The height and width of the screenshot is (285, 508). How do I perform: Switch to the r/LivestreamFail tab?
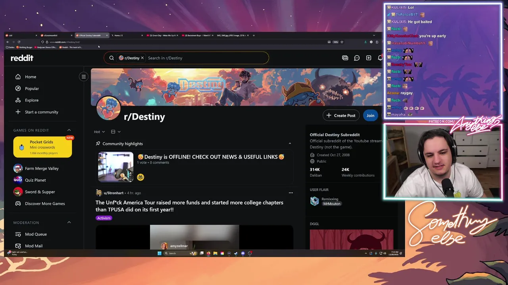pos(56,35)
